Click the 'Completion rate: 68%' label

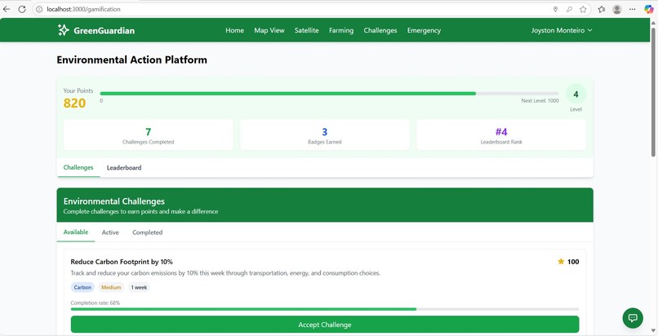click(96, 303)
